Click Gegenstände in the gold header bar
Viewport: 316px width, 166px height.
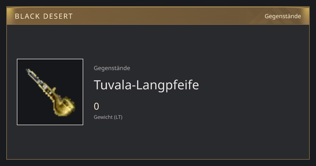point(283,16)
